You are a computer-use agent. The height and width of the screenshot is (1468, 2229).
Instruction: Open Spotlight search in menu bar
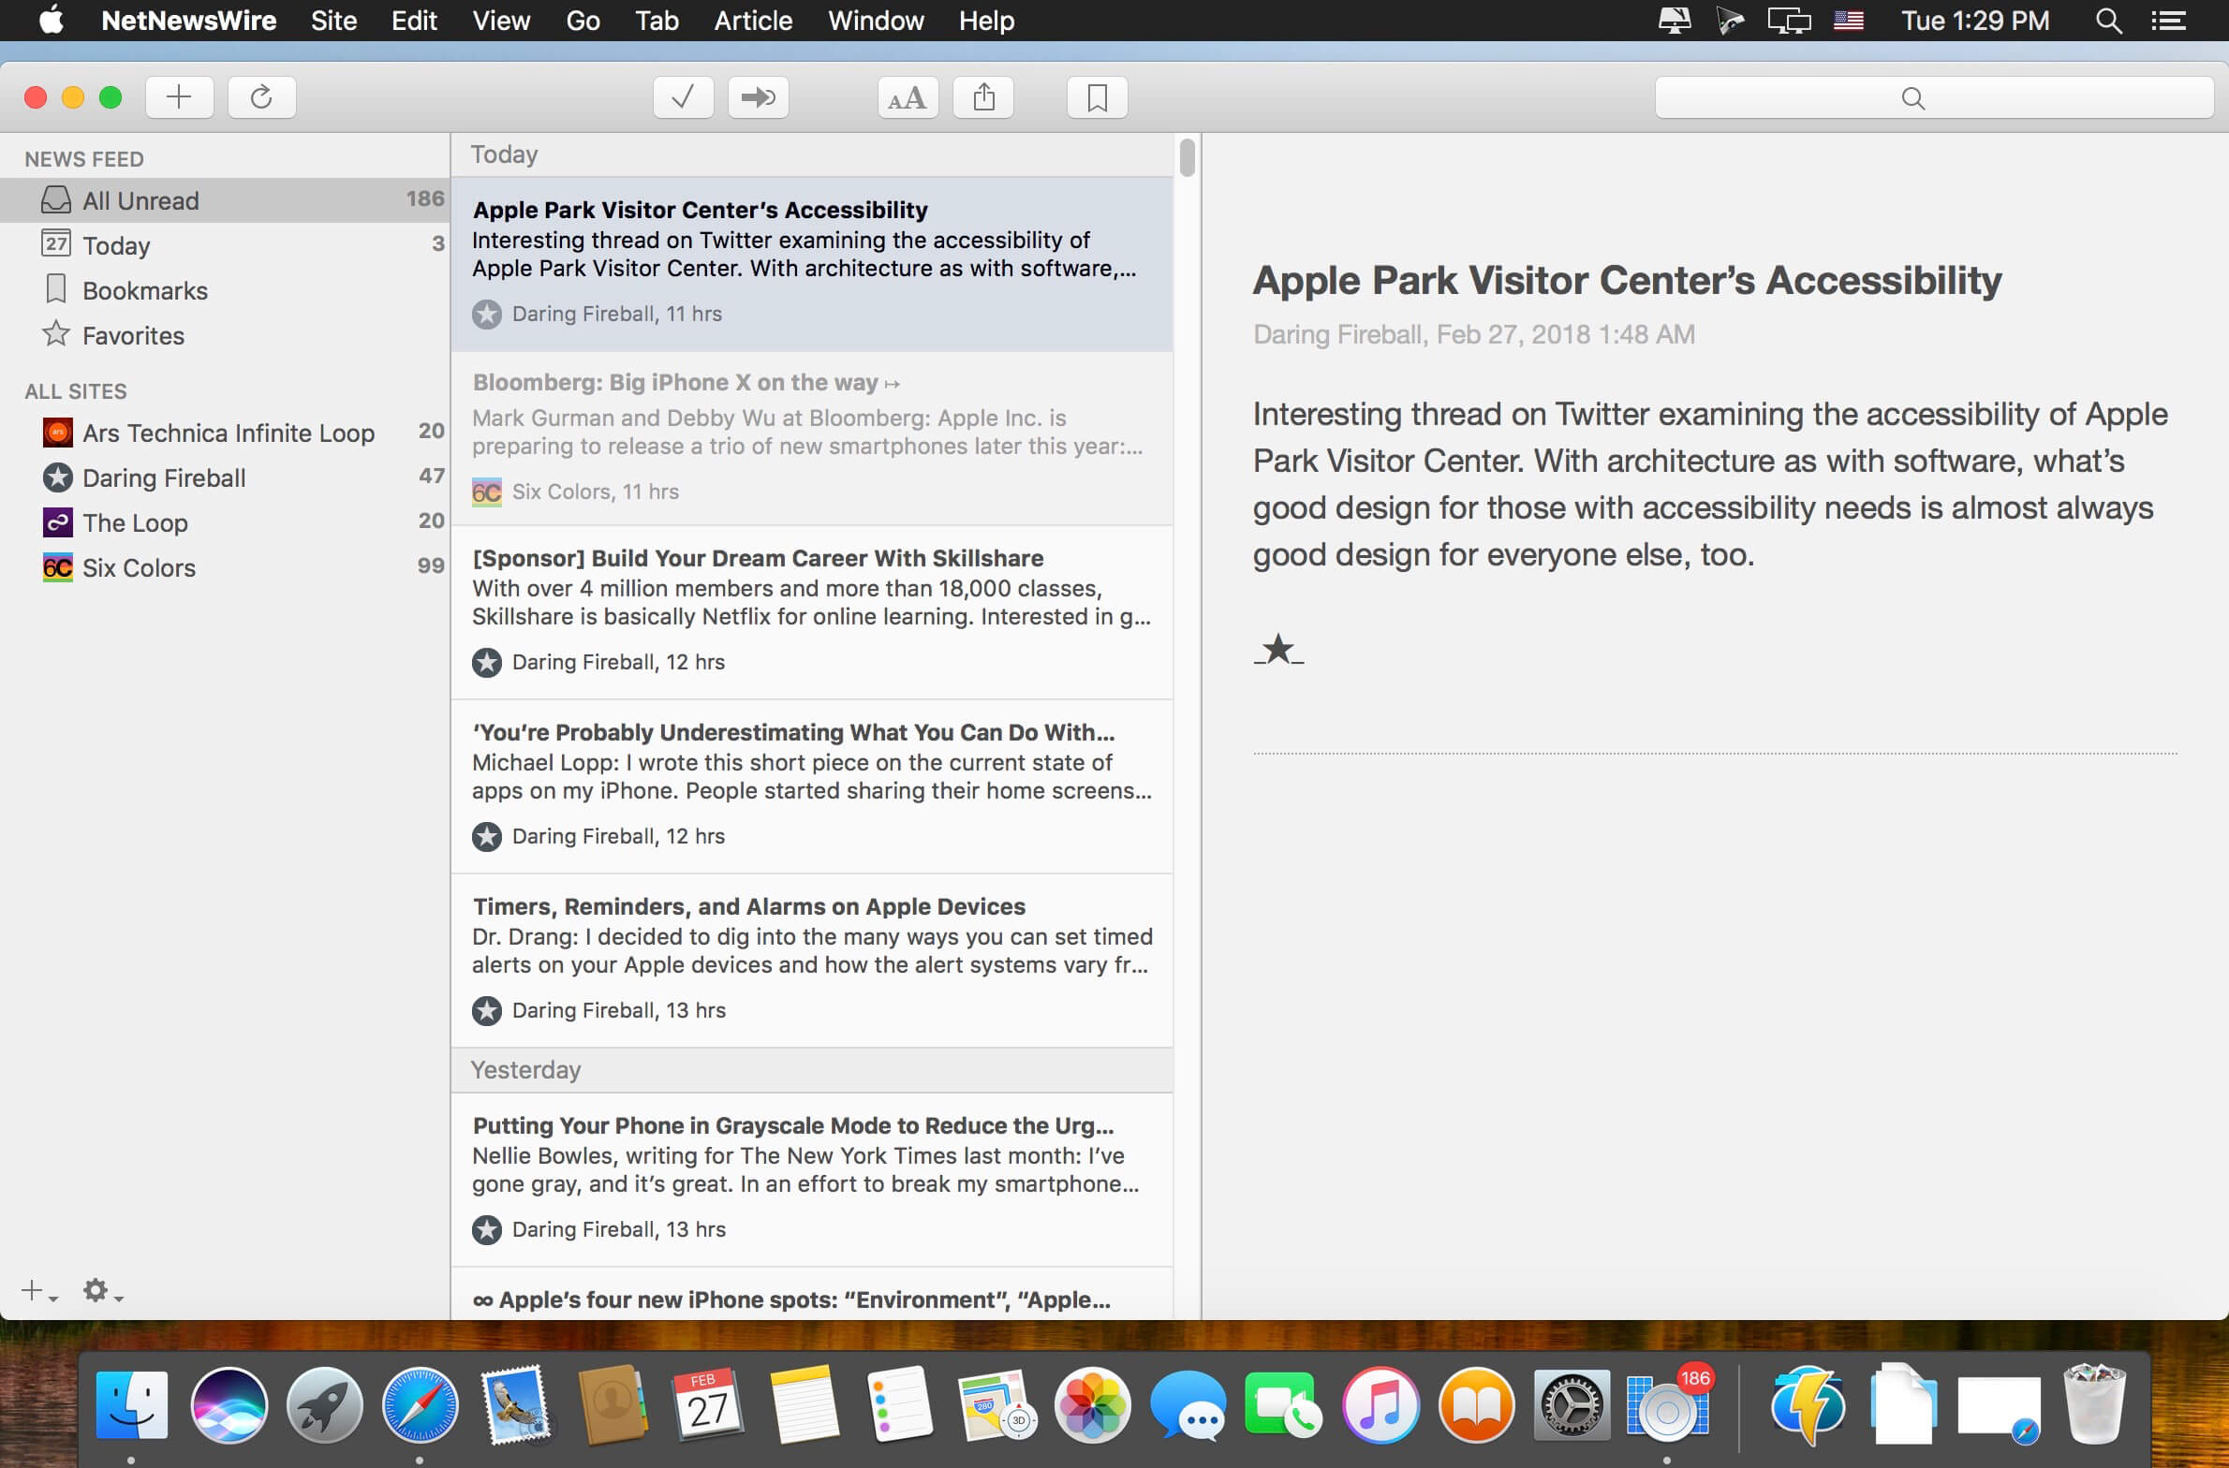(2108, 21)
